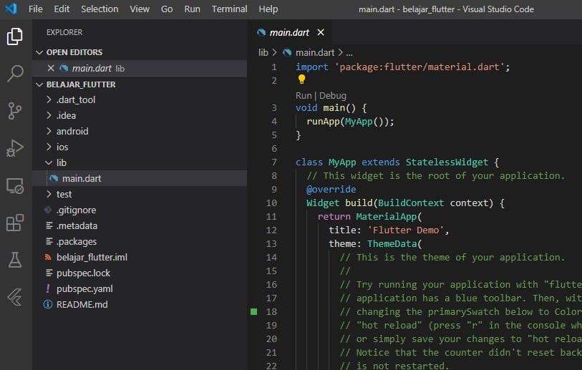Click the breadcrumb ellipsis segment

coord(349,53)
